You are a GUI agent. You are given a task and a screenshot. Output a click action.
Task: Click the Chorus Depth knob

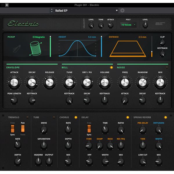click(x=68, y=146)
